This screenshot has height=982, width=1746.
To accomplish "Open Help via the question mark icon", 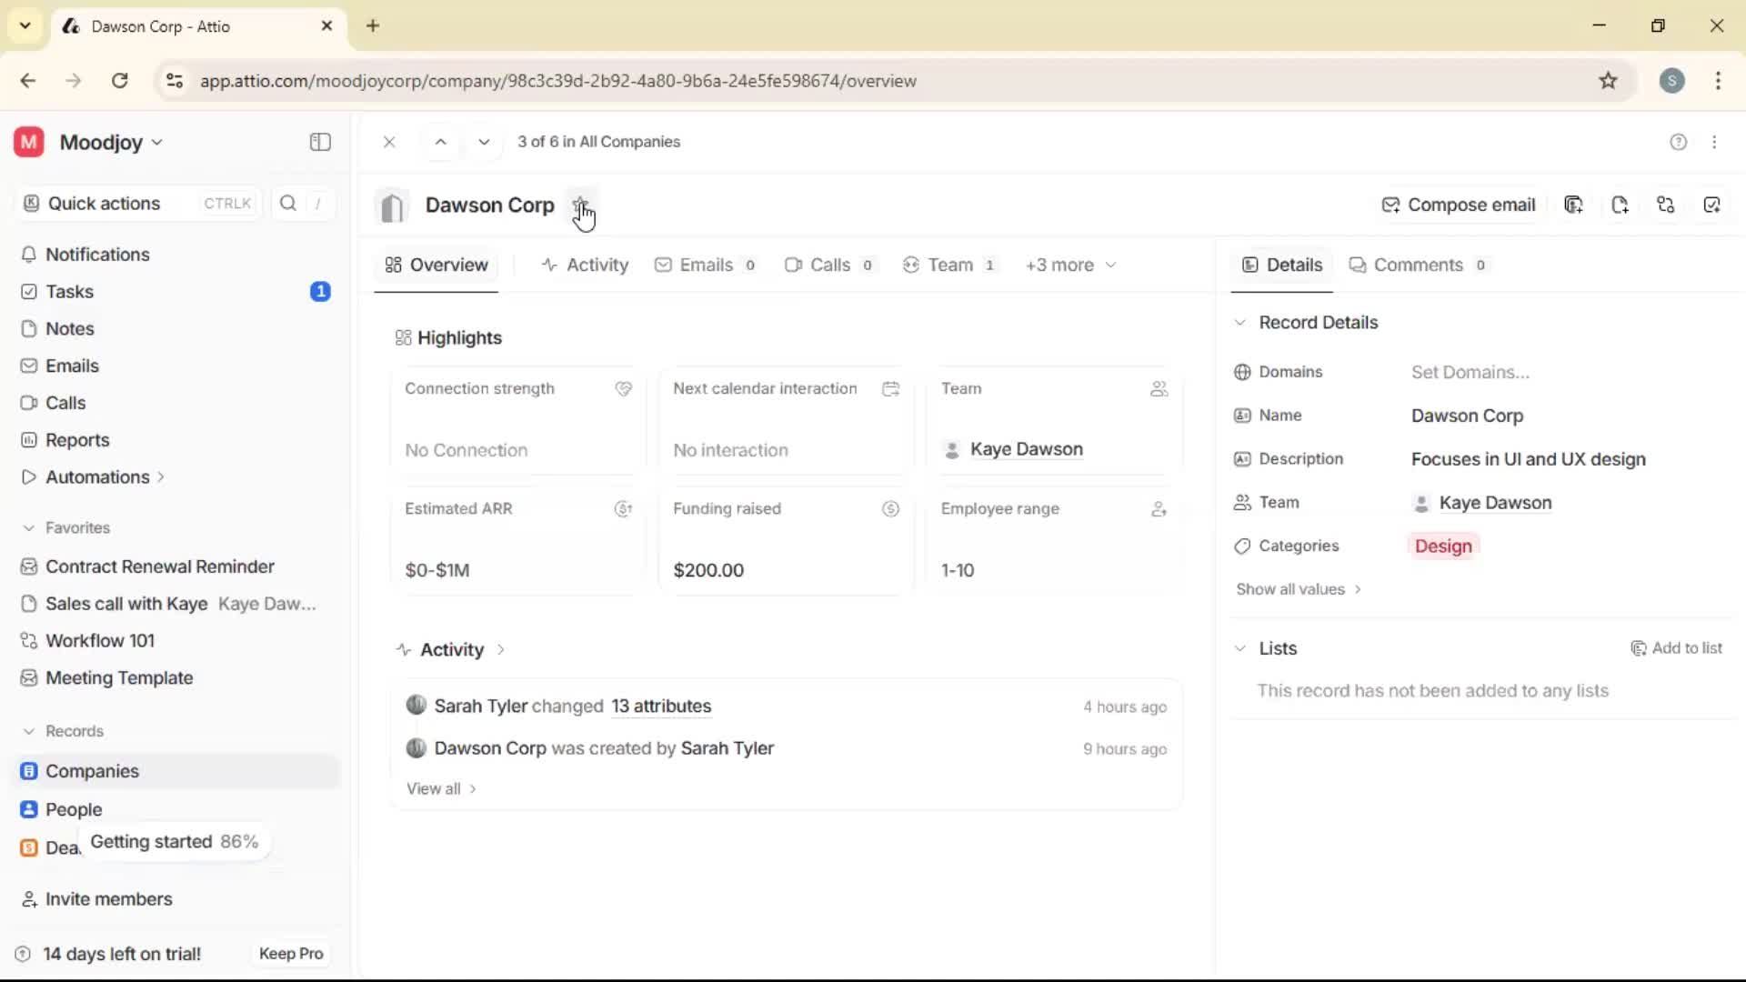I will (x=1678, y=142).
